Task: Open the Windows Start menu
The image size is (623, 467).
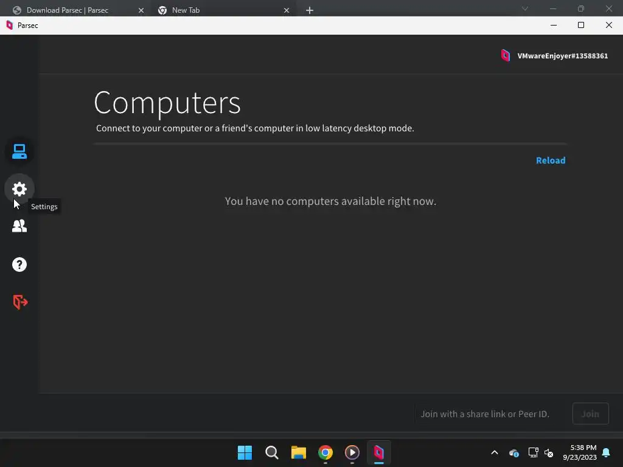Action: click(x=245, y=452)
